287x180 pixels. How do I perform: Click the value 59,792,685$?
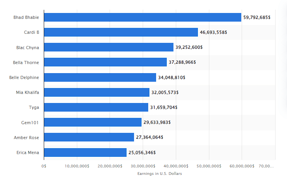257,18
